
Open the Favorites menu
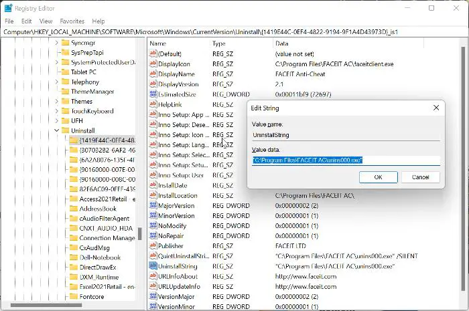[72, 21]
